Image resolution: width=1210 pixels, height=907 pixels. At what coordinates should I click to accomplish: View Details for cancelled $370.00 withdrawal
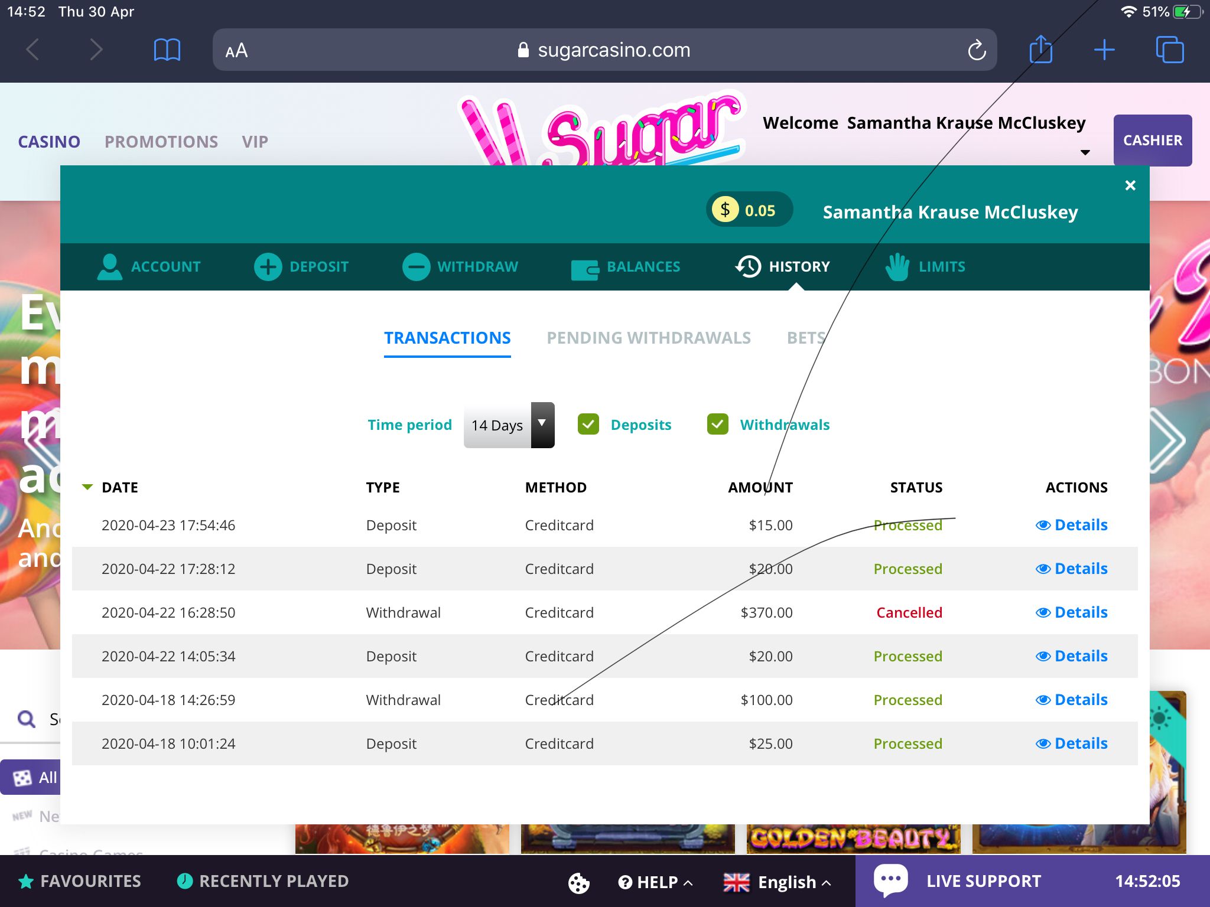tap(1072, 612)
